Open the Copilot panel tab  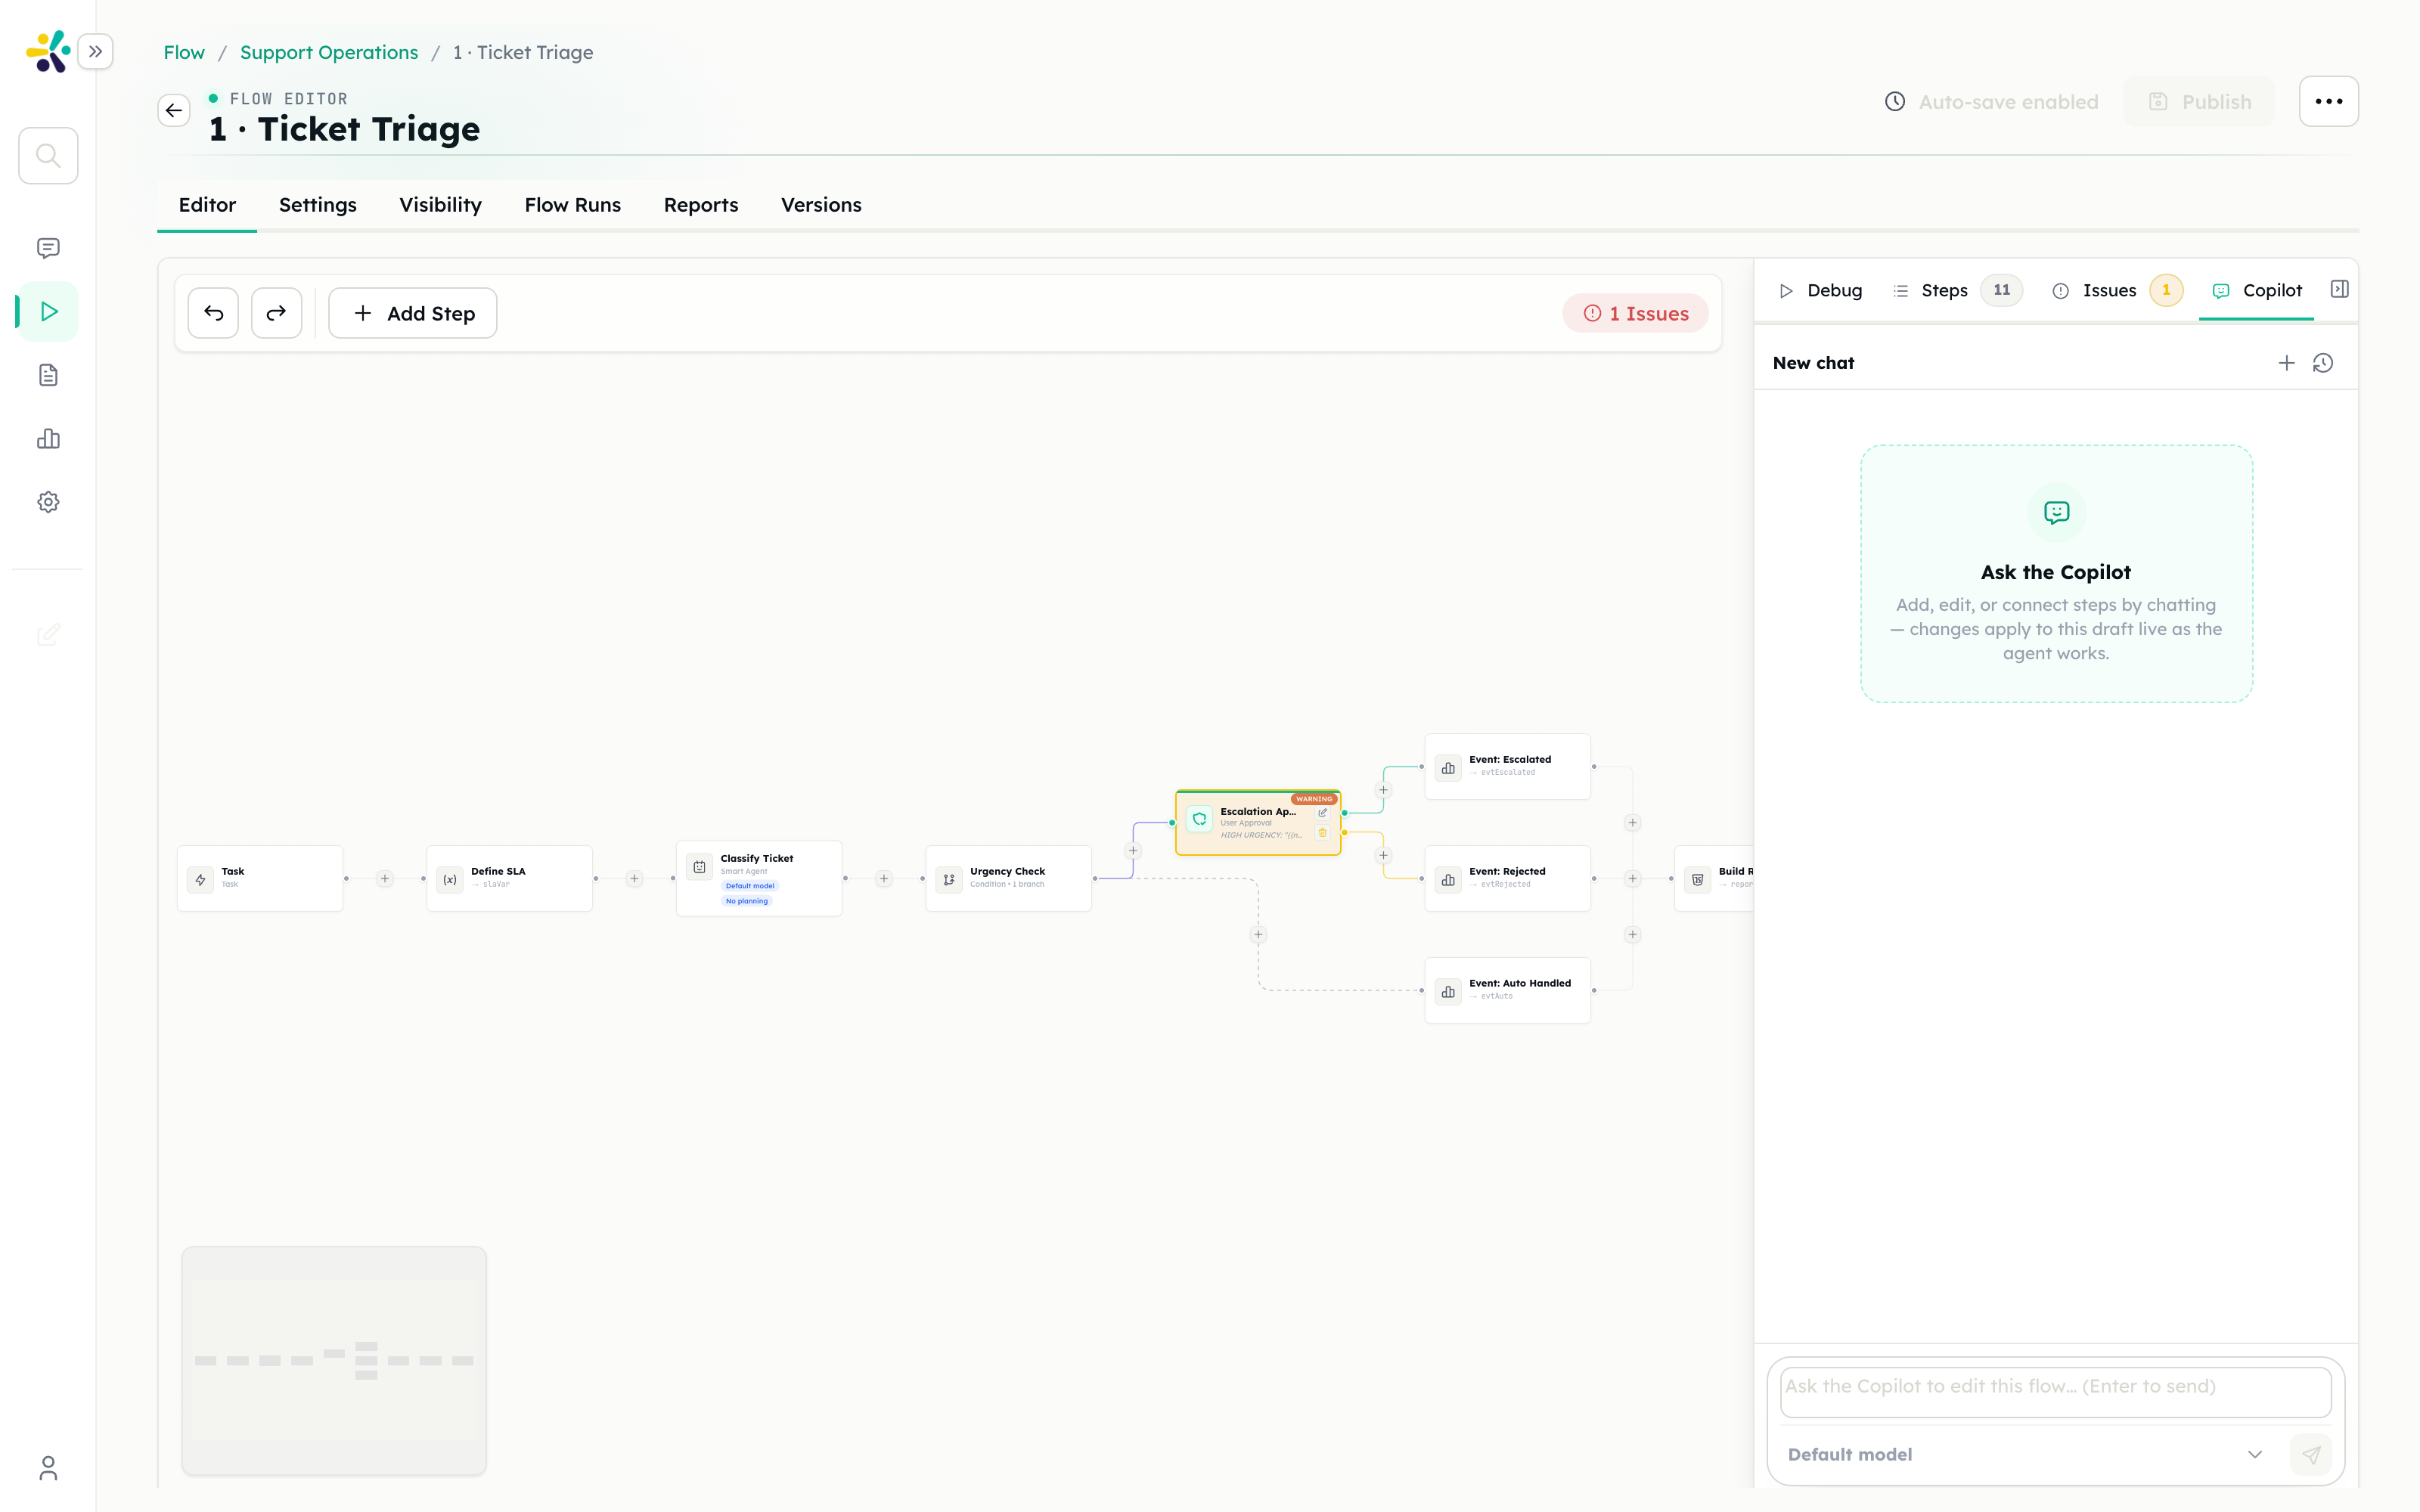point(2257,290)
